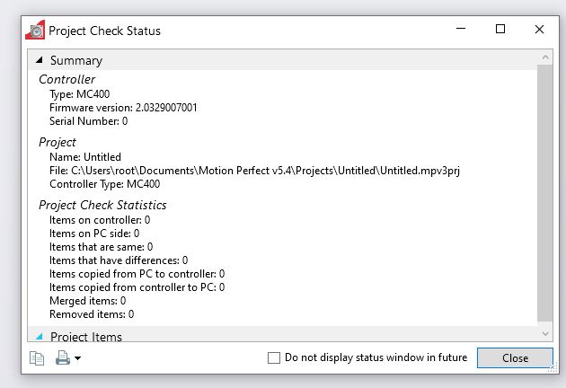This screenshot has width=566, height=388.
Task: Click the scrollbar up arrow
Action: (545, 57)
